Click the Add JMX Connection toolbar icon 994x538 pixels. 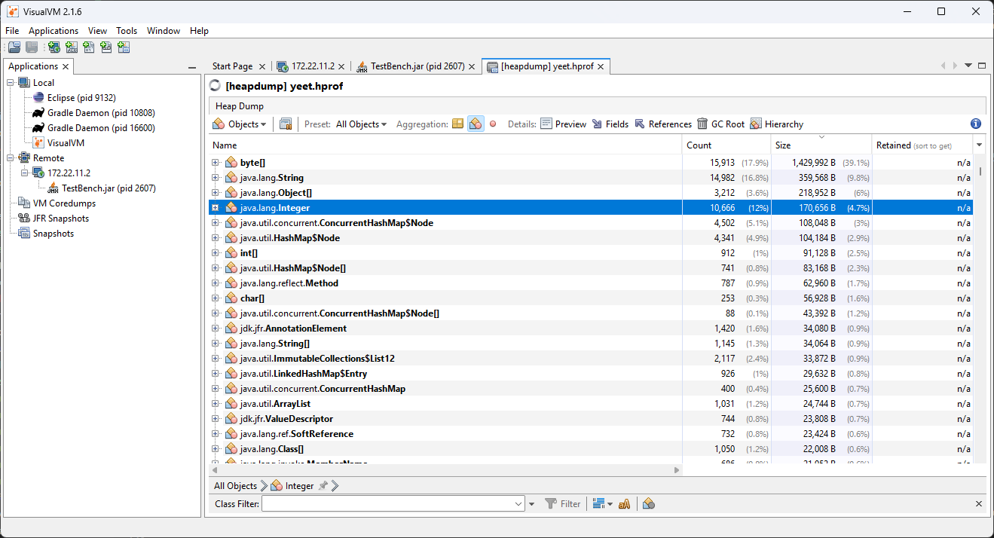click(x=72, y=47)
